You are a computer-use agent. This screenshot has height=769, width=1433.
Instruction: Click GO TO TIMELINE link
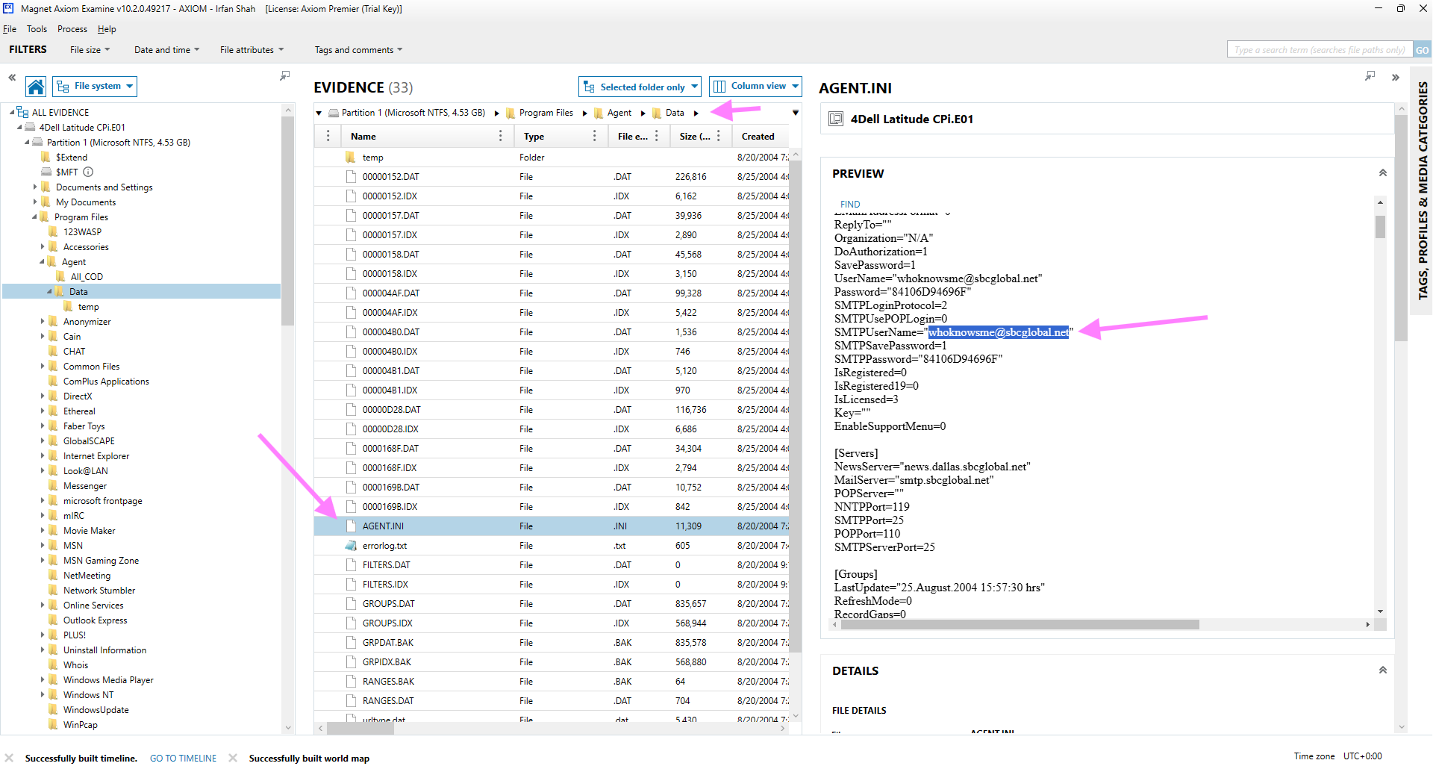click(x=183, y=758)
